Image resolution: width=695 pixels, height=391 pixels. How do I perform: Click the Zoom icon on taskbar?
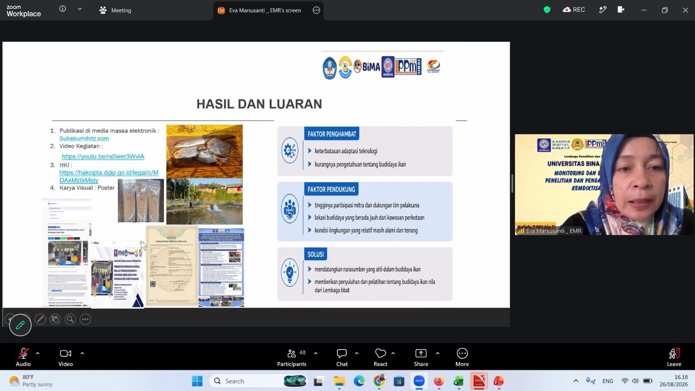pos(419,381)
